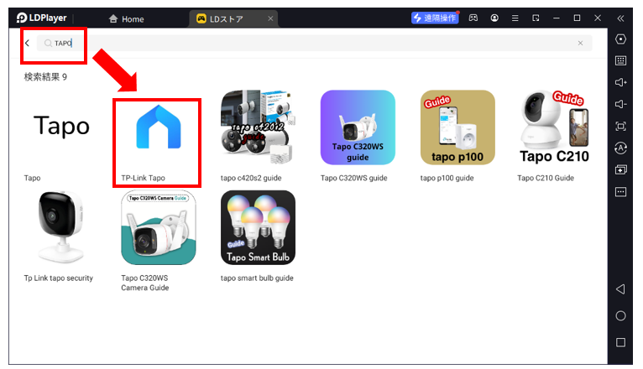Click the 遠隔操作 remote control button
The width and height of the screenshot is (643, 369).
pyautogui.click(x=435, y=18)
